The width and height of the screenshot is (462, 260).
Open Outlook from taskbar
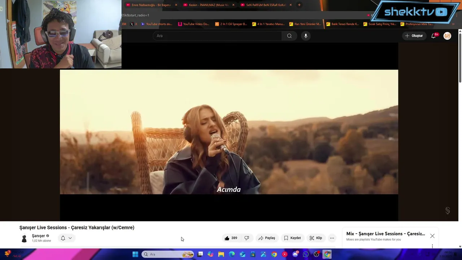coord(242,254)
